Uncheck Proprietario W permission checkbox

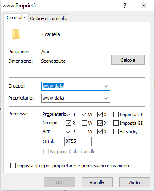tap(84, 115)
